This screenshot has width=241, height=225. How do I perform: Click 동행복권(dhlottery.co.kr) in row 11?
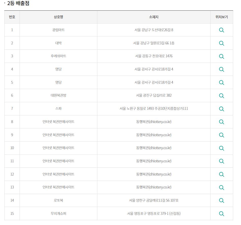pos(154,161)
